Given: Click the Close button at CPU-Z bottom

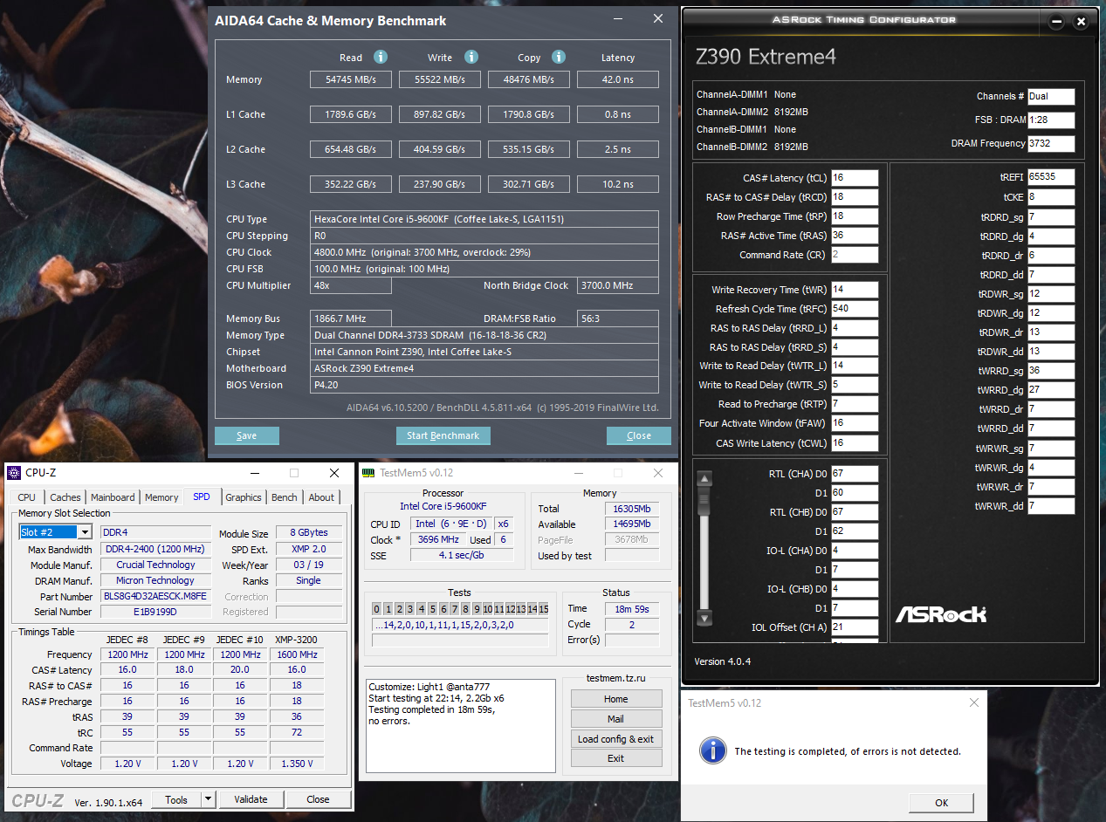Looking at the screenshot, I should tap(319, 799).
